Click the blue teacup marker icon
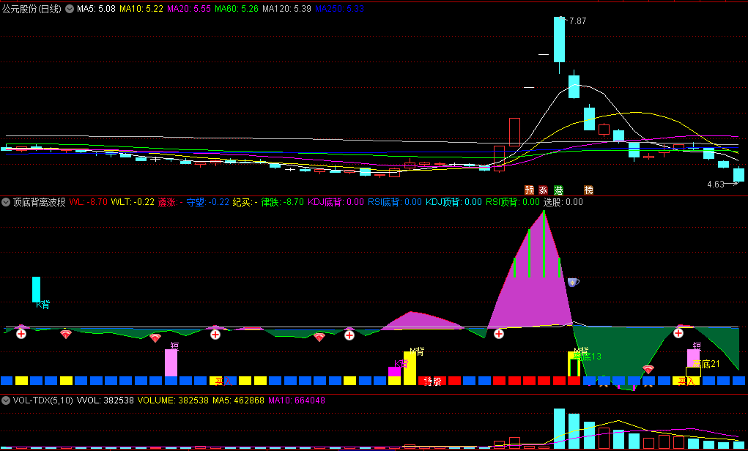 (574, 282)
